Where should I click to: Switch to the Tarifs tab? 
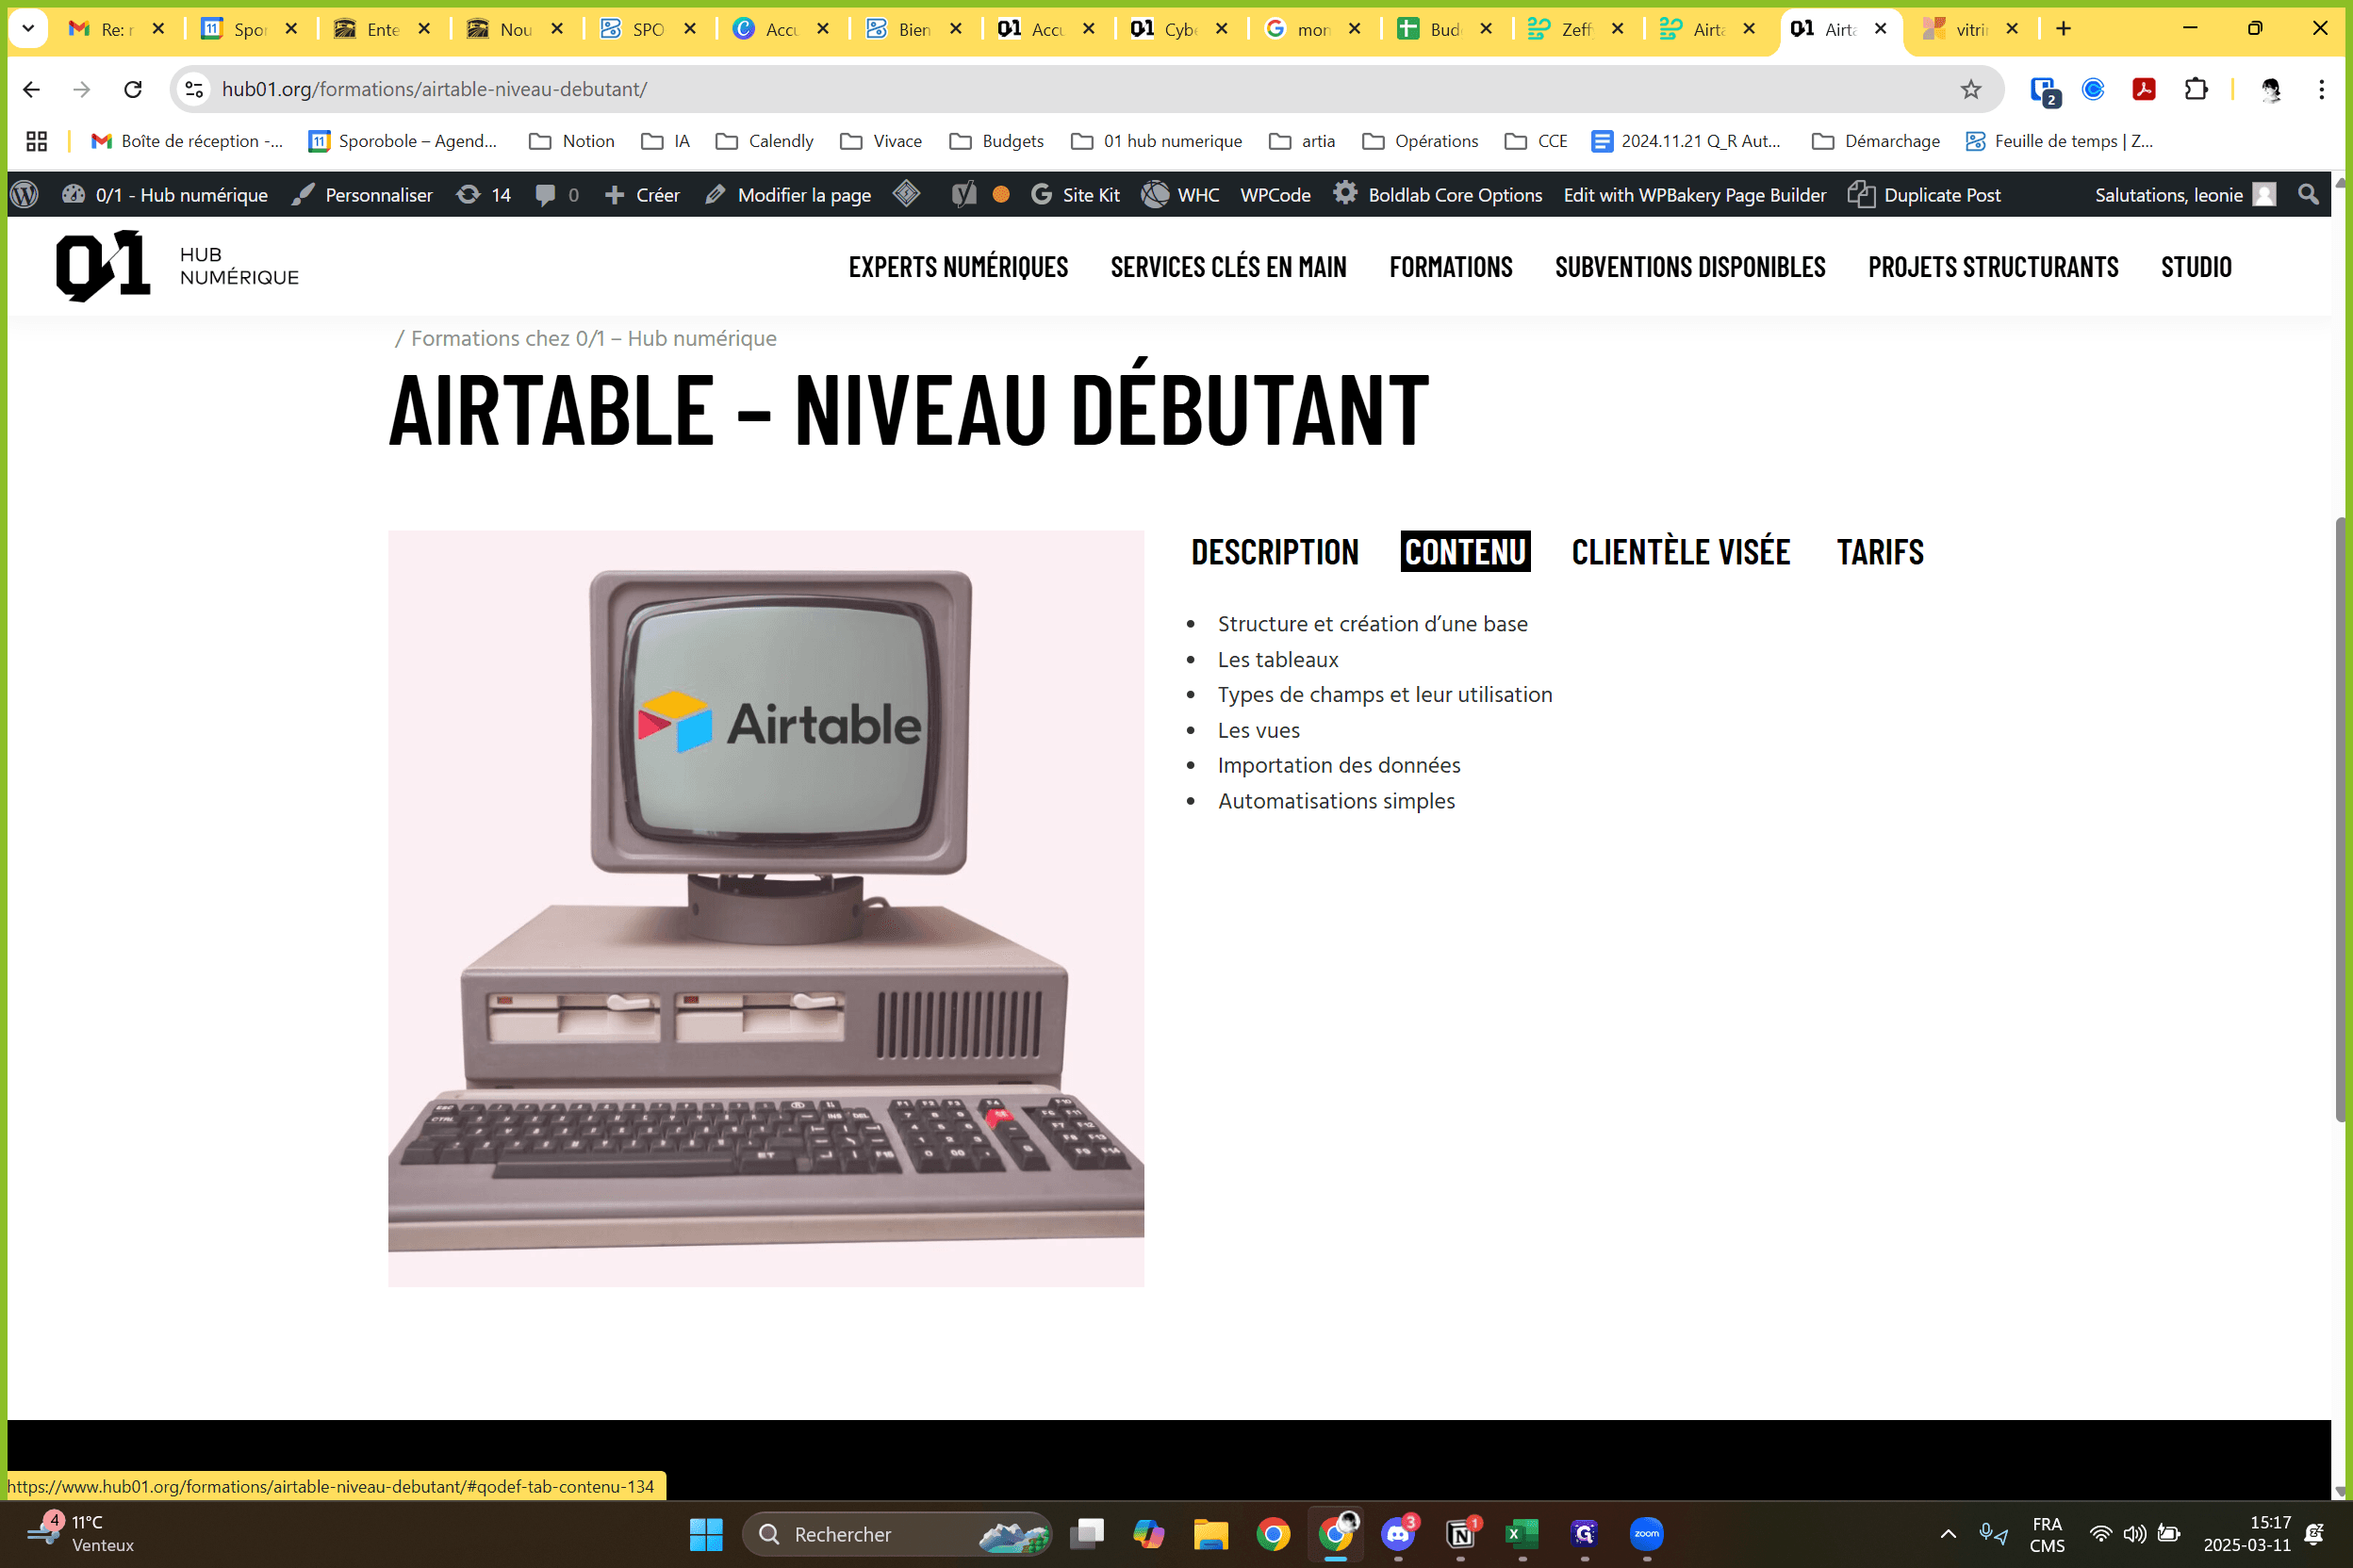click(1880, 551)
